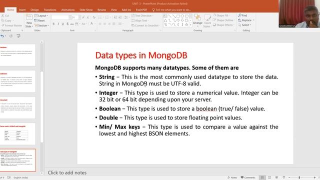The height and width of the screenshot is (180, 320).
Task: Toggle Normal view in status bar
Action: [262, 177]
